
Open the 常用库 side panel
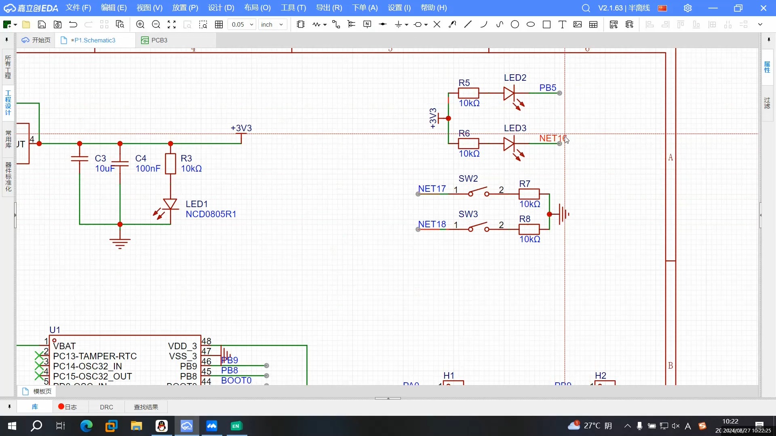pos(8,139)
